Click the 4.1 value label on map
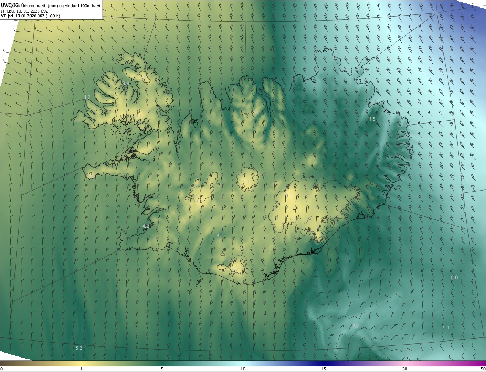 [220, 235]
